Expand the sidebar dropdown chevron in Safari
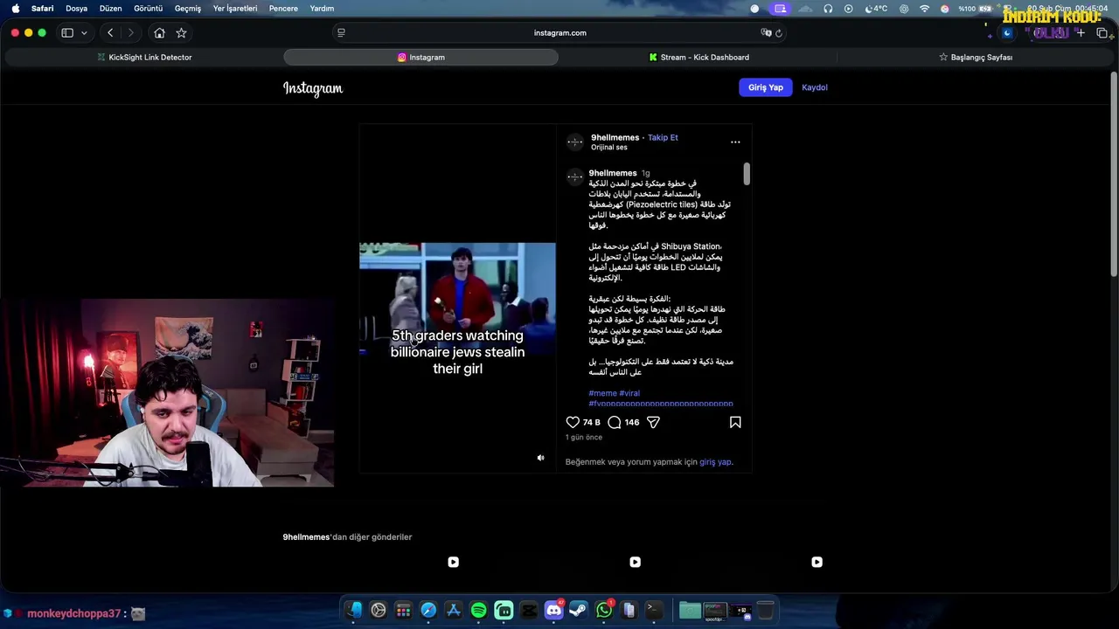 pyautogui.click(x=84, y=32)
